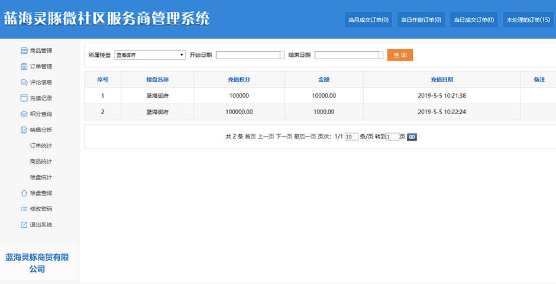Expand the 所属楼盘 dropdown
Screen dimensions: 556x284
point(150,55)
